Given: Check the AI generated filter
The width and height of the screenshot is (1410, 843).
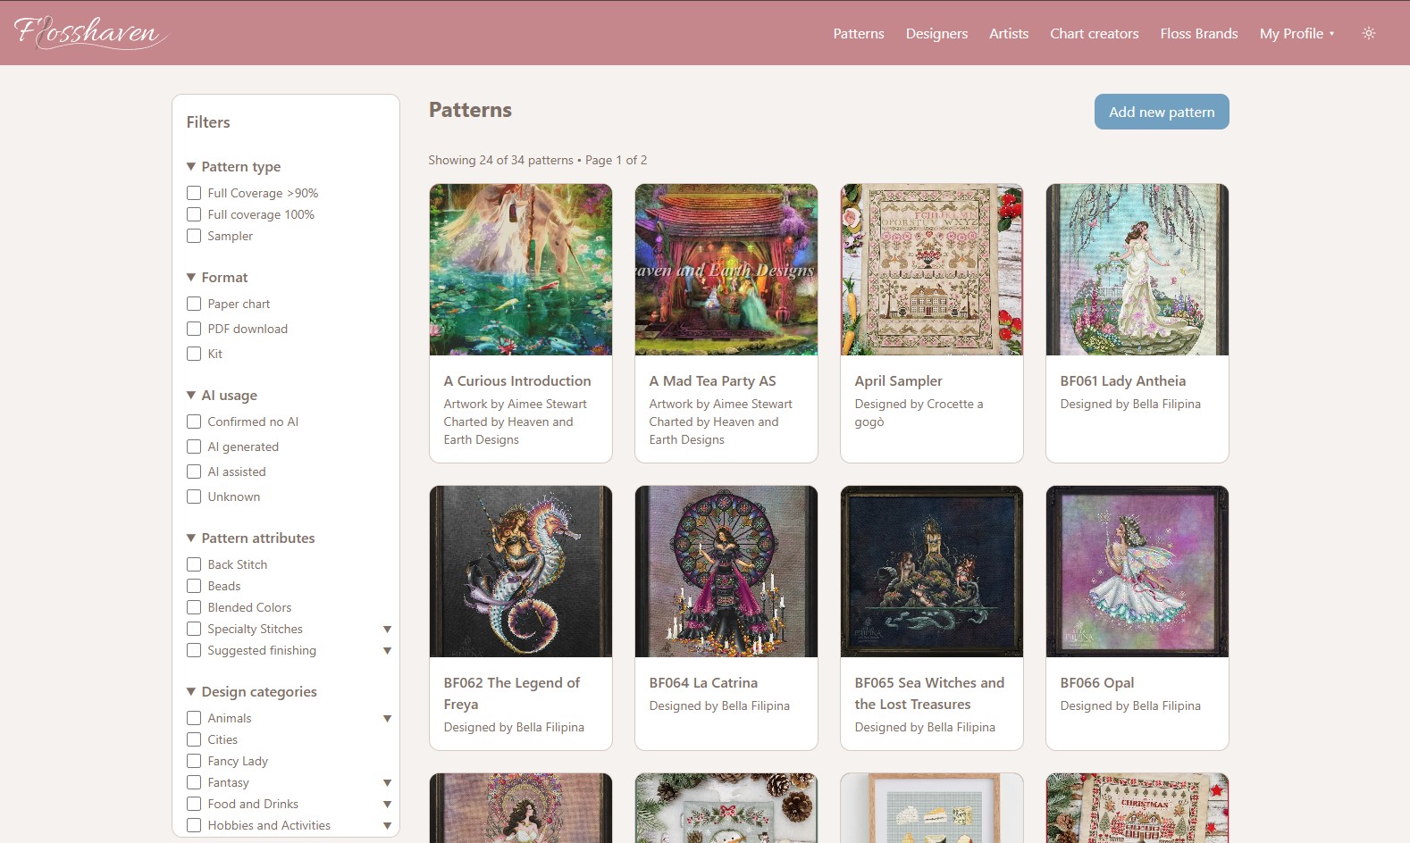Looking at the screenshot, I should [194, 447].
